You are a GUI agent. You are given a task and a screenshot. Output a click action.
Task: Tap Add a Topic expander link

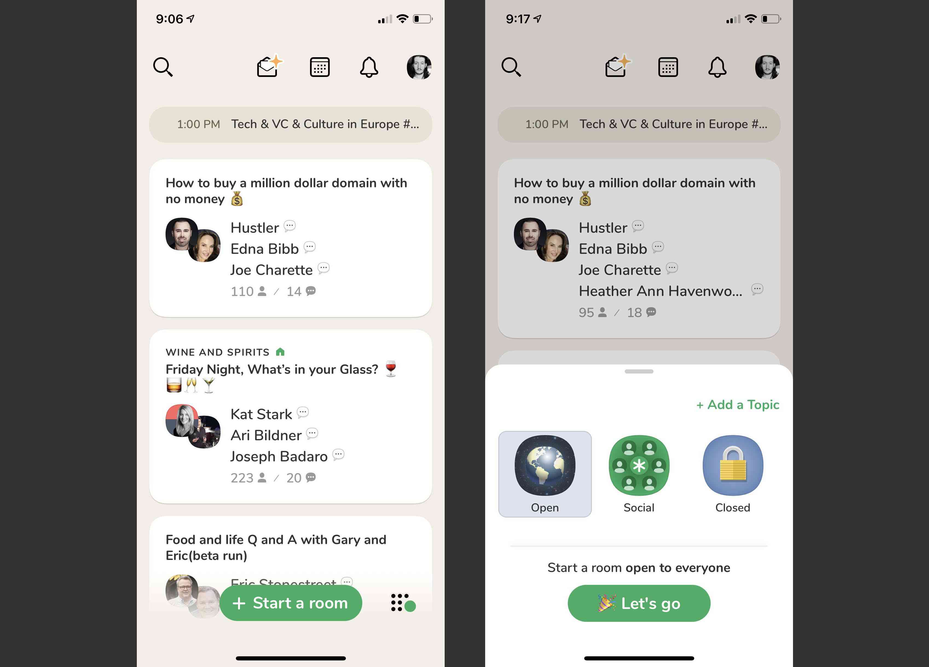(736, 404)
